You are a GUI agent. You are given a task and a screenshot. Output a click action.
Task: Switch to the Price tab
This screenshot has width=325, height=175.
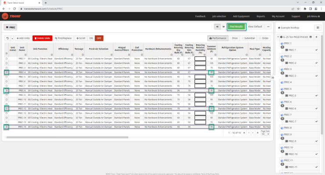point(234,38)
